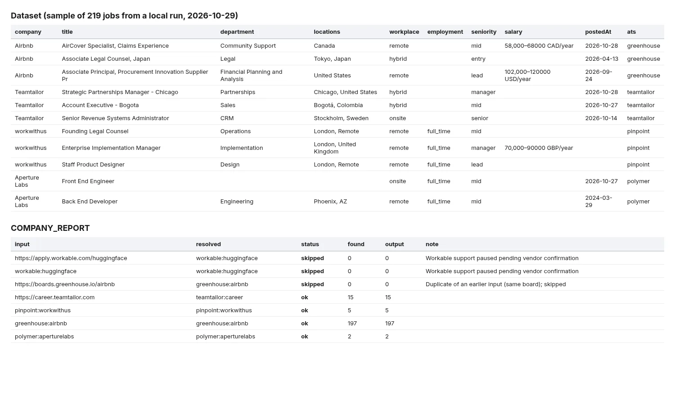
Task: Select the 'teamtailor:career' resolved cell
Action: pyautogui.click(x=220, y=297)
